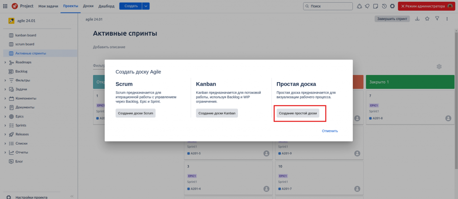Click the download icon near Завершить спринт

tap(417, 19)
